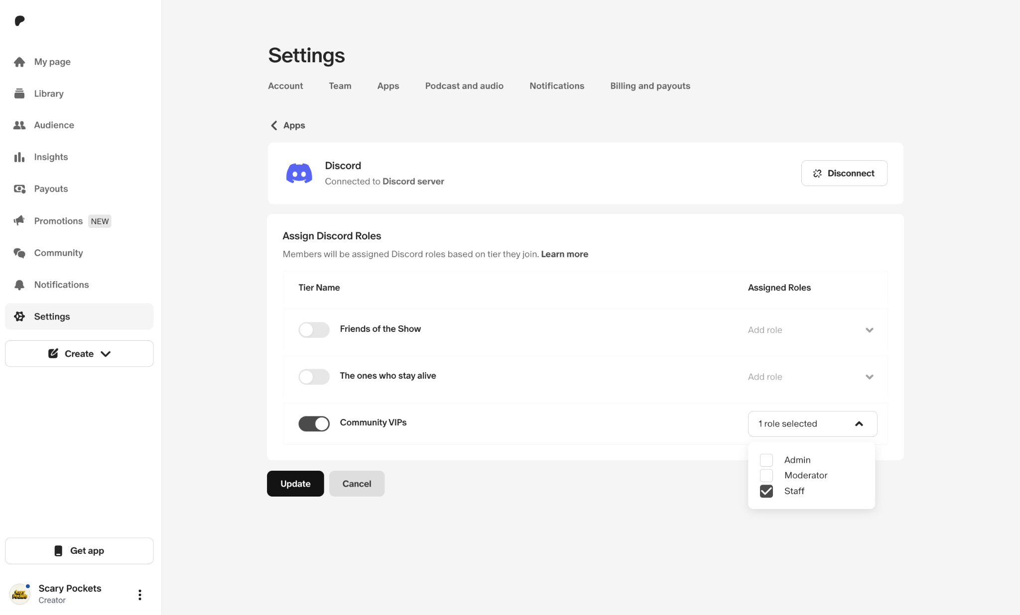Click the Patreon logo icon
1020x615 pixels.
pyautogui.click(x=19, y=20)
